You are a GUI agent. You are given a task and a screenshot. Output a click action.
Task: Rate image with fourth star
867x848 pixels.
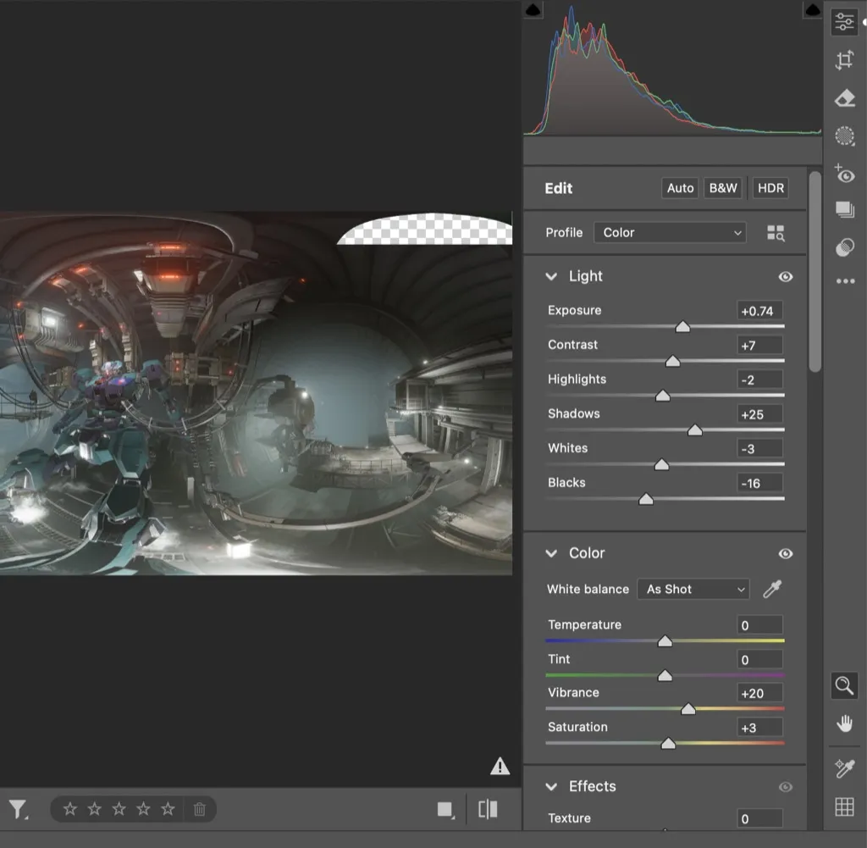click(143, 809)
